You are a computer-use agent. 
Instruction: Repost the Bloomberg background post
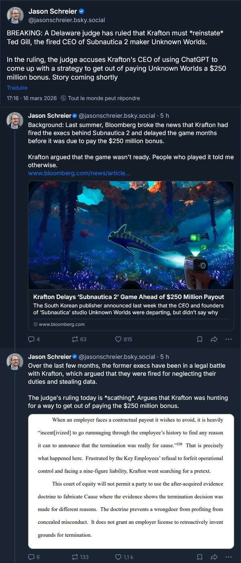pos(75,339)
